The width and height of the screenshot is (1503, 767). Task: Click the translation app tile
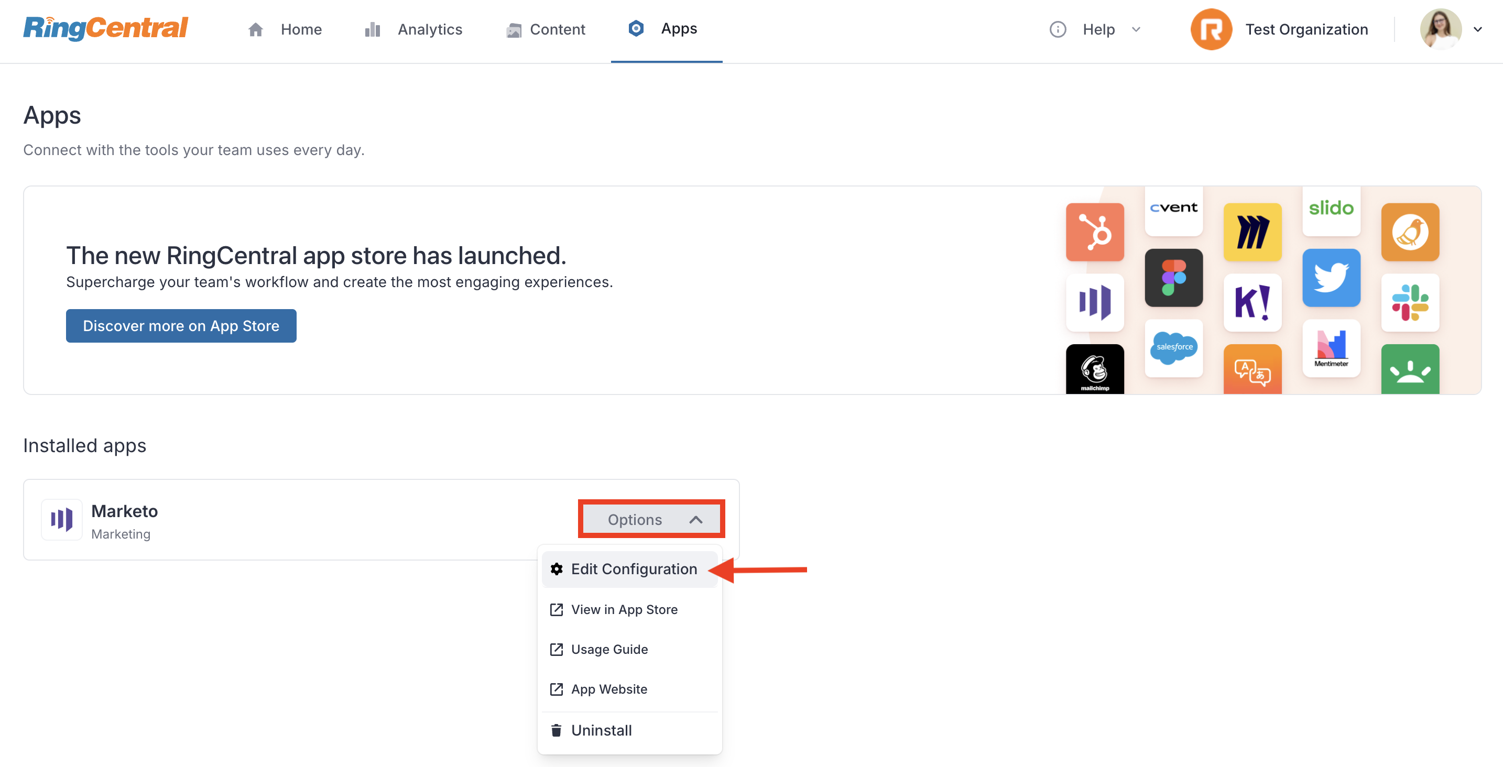pos(1252,369)
